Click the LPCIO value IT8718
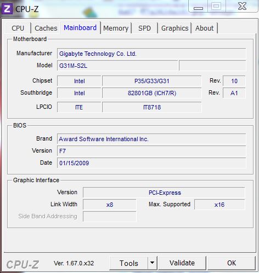Image resolution: width=259 pixels, height=273 pixels. click(152, 107)
